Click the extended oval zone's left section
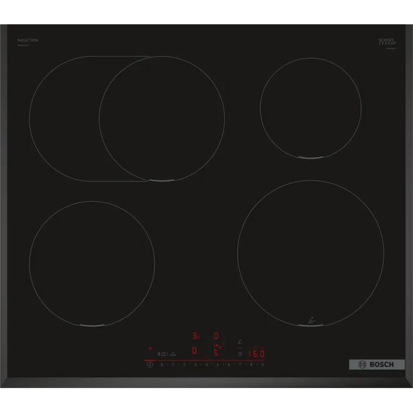The image size is (413, 413). [x=64, y=118]
